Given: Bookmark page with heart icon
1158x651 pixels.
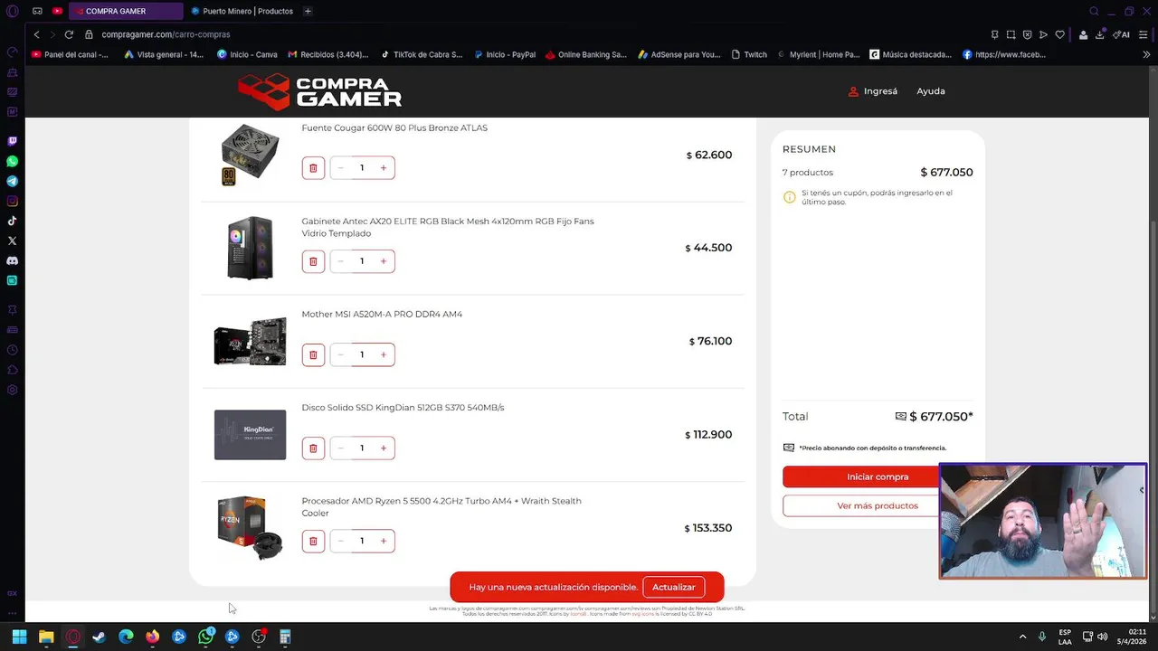Looking at the screenshot, I should pyautogui.click(x=1059, y=34).
